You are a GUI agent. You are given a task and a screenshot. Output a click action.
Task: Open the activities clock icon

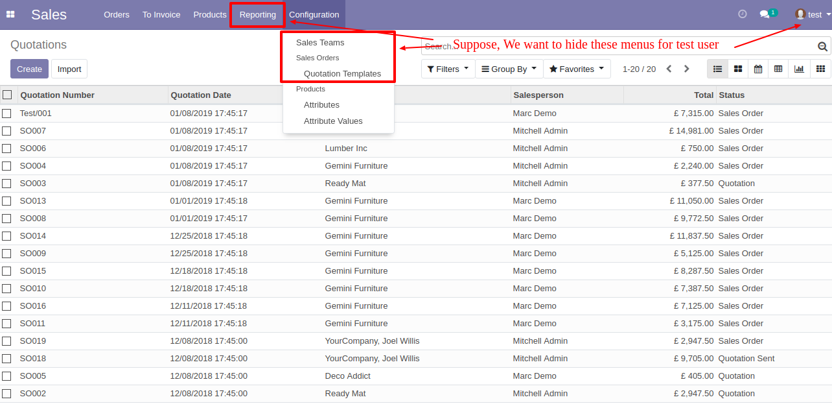743,14
